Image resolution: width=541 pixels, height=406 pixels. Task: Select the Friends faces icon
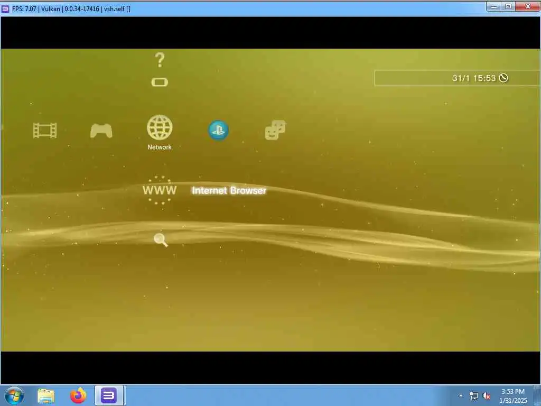point(275,130)
